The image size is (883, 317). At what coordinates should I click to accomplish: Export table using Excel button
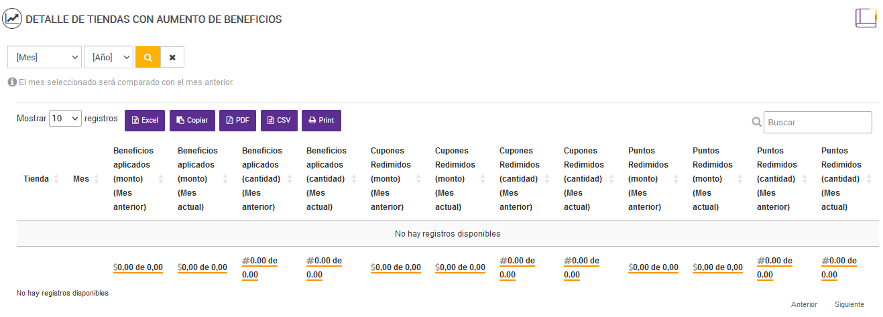coord(145,121)
